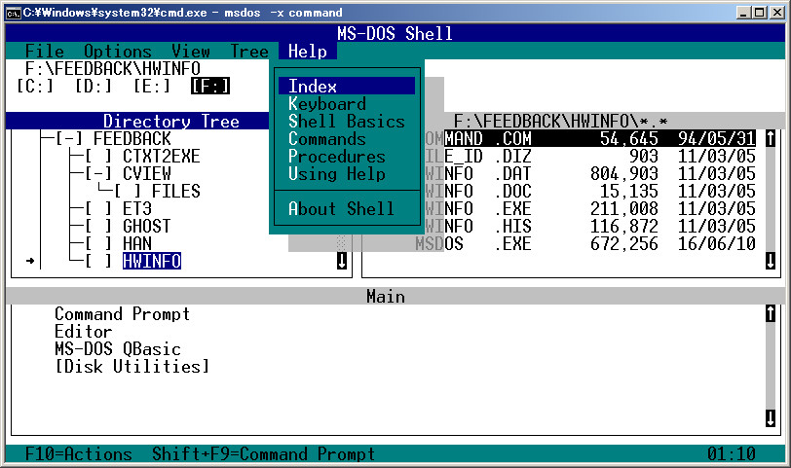This screenshot has width=791, height=468.
Task: Collapse the FEEDBACK folder branch
Action: [68, 138]
